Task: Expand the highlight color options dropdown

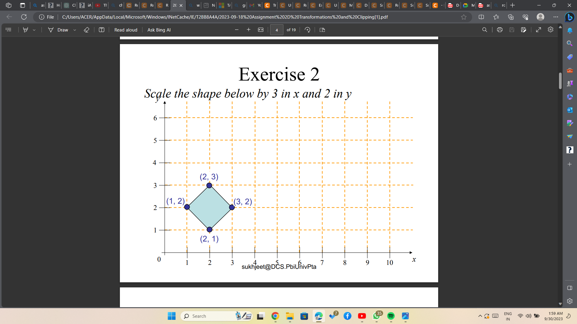Action: pyautogui.click(x=34, y=30)
